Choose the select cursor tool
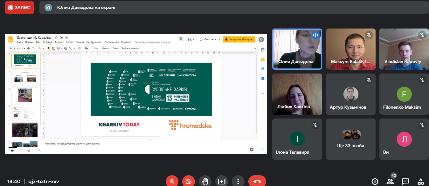Screen dimensions: 429x186 [x=49, y=48]
